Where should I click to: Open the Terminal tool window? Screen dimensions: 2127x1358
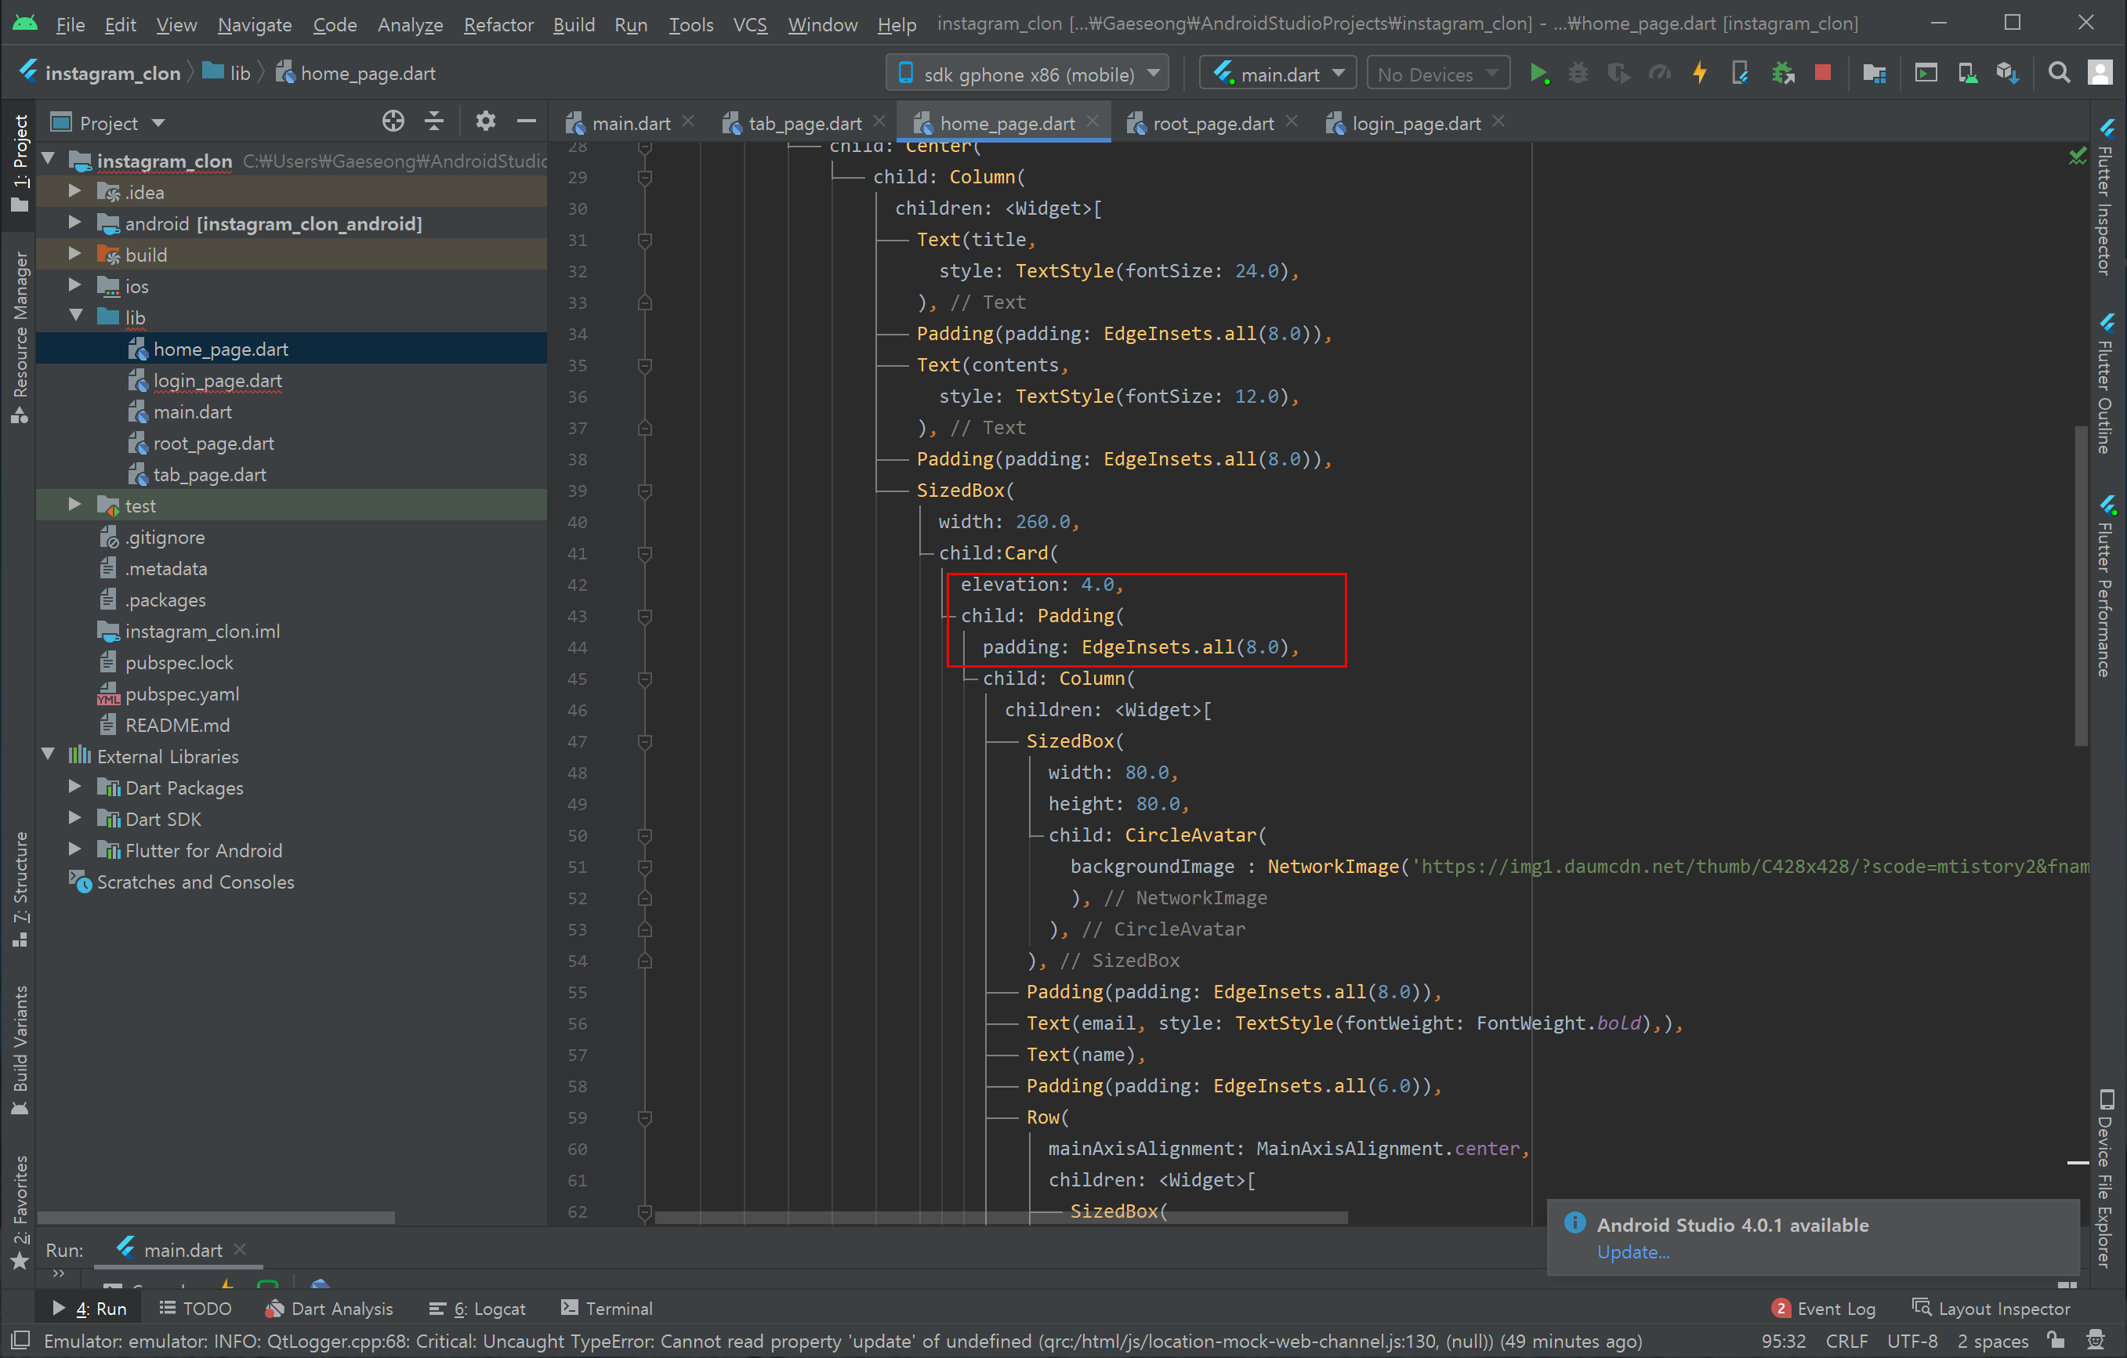click(607, 1309)
